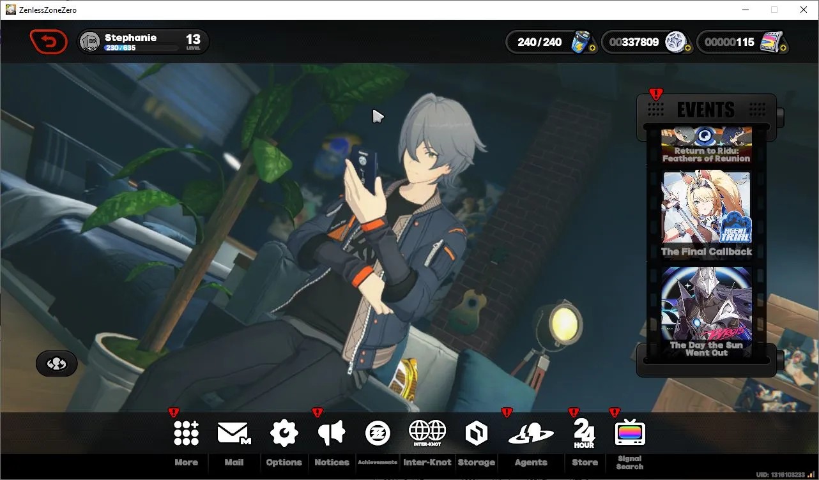819x480 pixels.
Task: Open the Storage hexagon icon
Action: pyautogui.click(x=477, y=433)
